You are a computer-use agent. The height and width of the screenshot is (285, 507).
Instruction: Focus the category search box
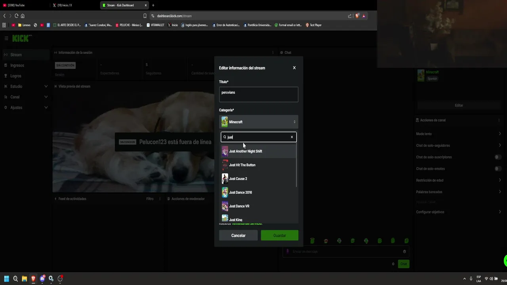(x=258, y=137)
